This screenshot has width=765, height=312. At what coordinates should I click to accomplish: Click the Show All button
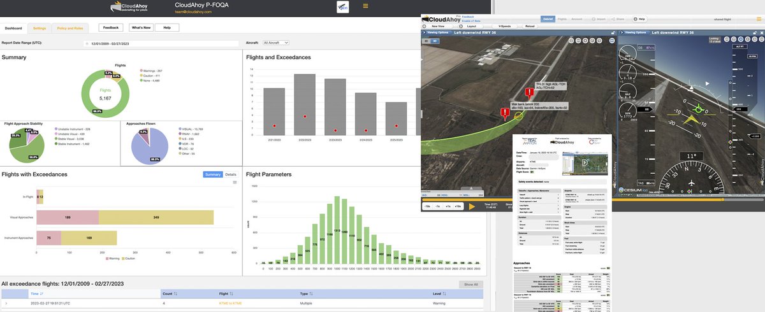pyautogui.click(x=470, y=285)
